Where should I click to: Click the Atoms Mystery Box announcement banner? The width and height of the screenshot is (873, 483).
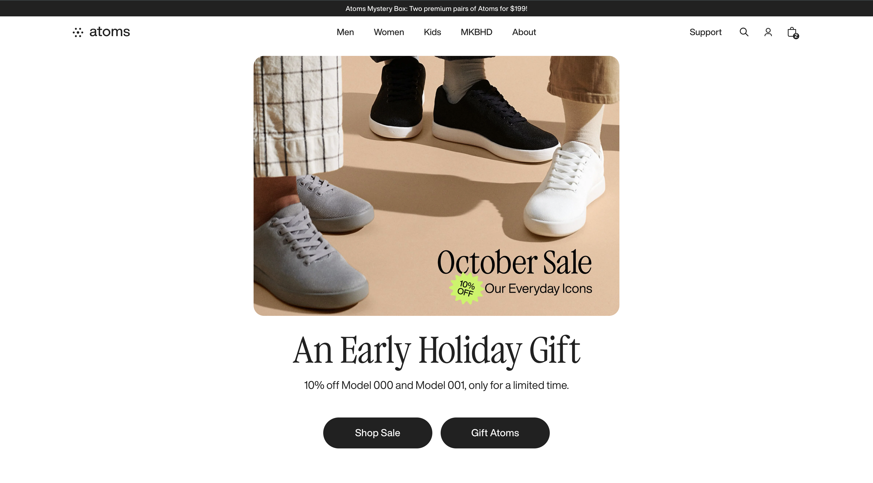[x=437, y=8]
